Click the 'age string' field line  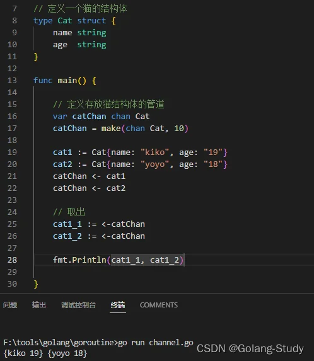[79, 45]
